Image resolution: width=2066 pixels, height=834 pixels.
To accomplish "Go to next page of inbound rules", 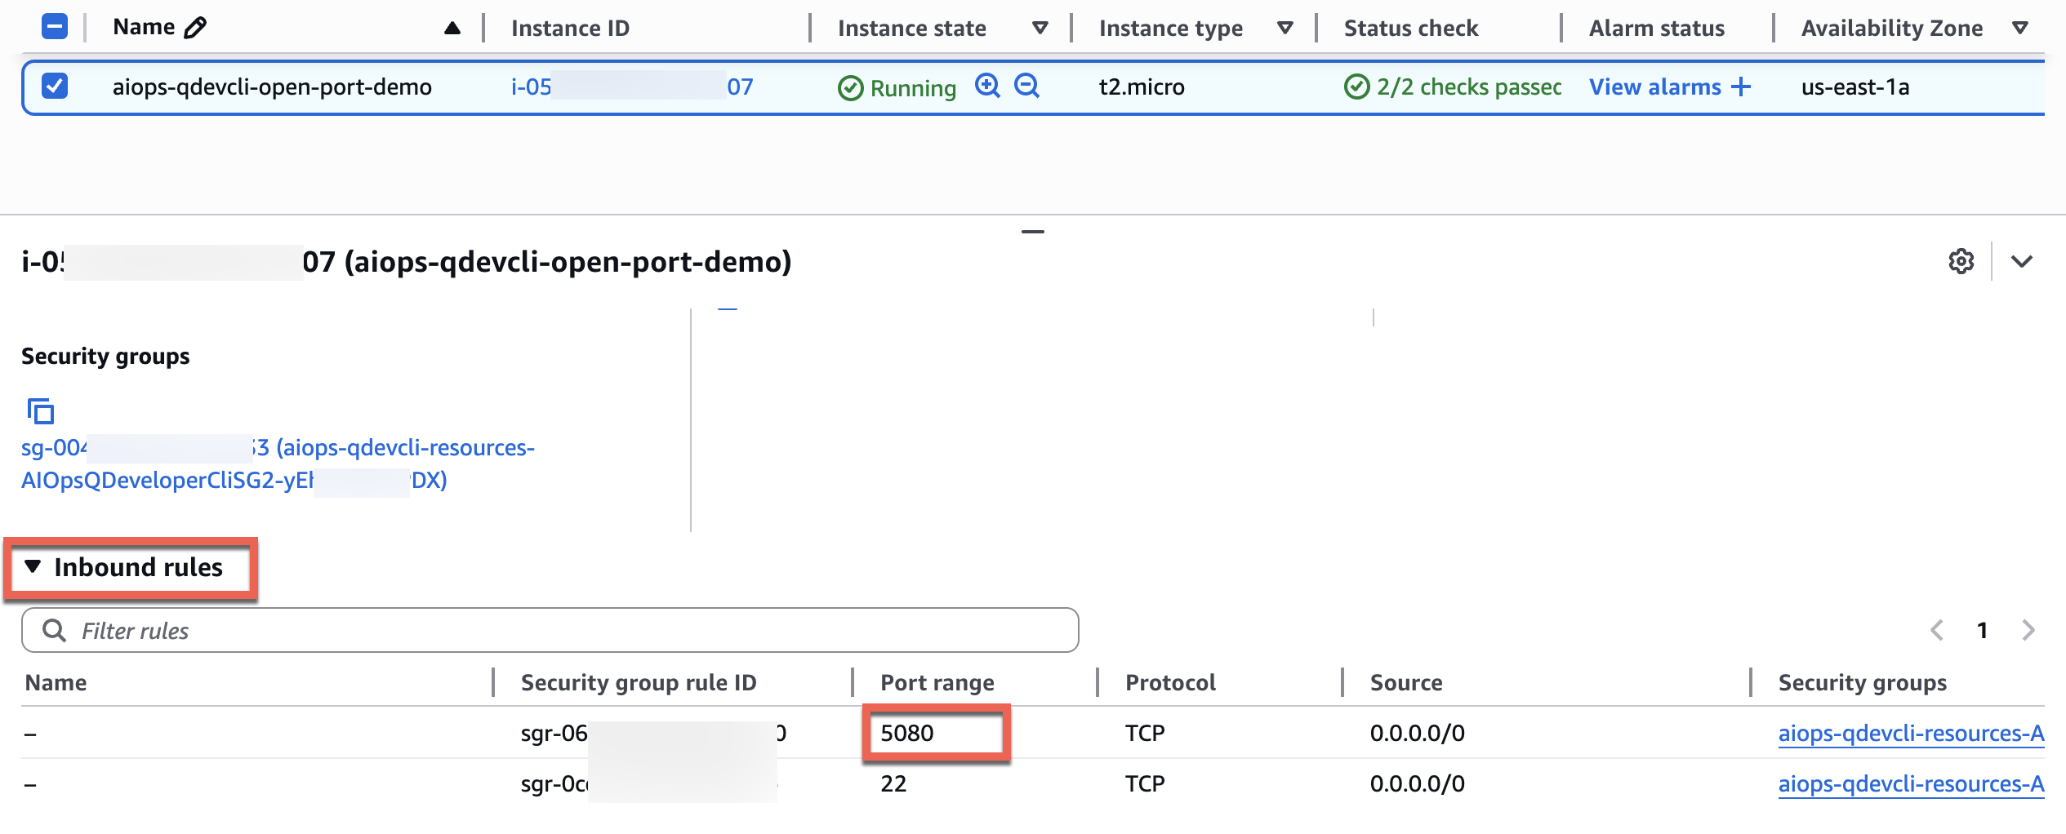I will point(2028,630).
